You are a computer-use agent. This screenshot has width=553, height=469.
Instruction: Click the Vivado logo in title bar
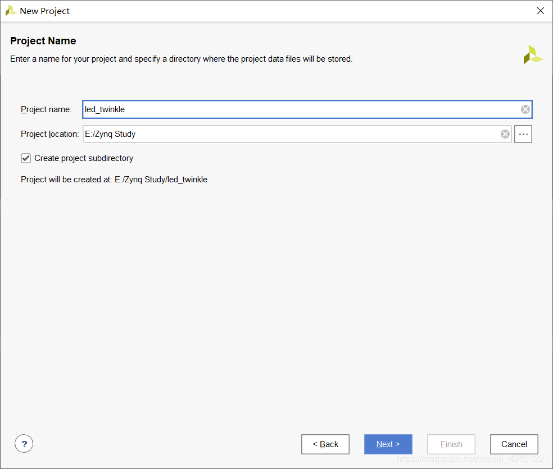pyautogui.click(x=11, y=11)
